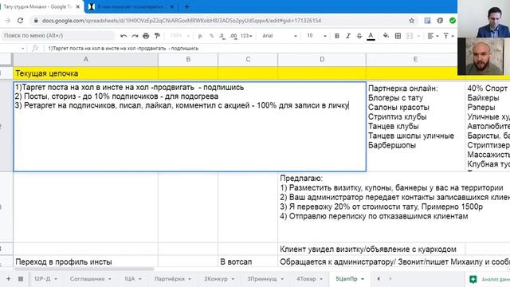Bookmark page with star icon
The image size is (510, 287).
[411, 21]
